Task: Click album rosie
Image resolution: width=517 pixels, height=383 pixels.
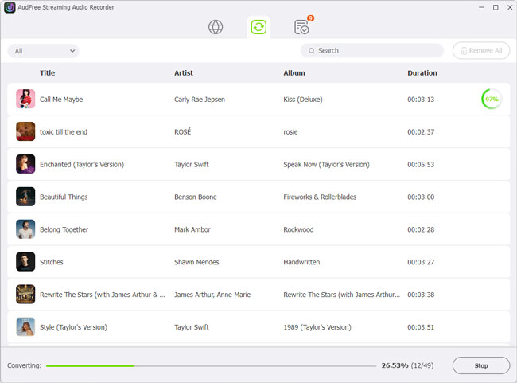Action: [x=290, y=132]
